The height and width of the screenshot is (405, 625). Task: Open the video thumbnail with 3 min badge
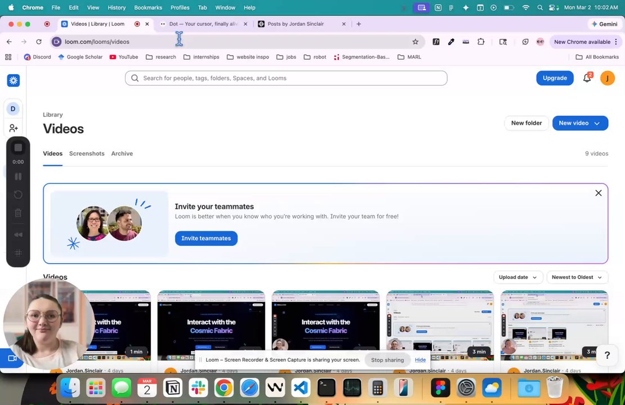(440, 326)
